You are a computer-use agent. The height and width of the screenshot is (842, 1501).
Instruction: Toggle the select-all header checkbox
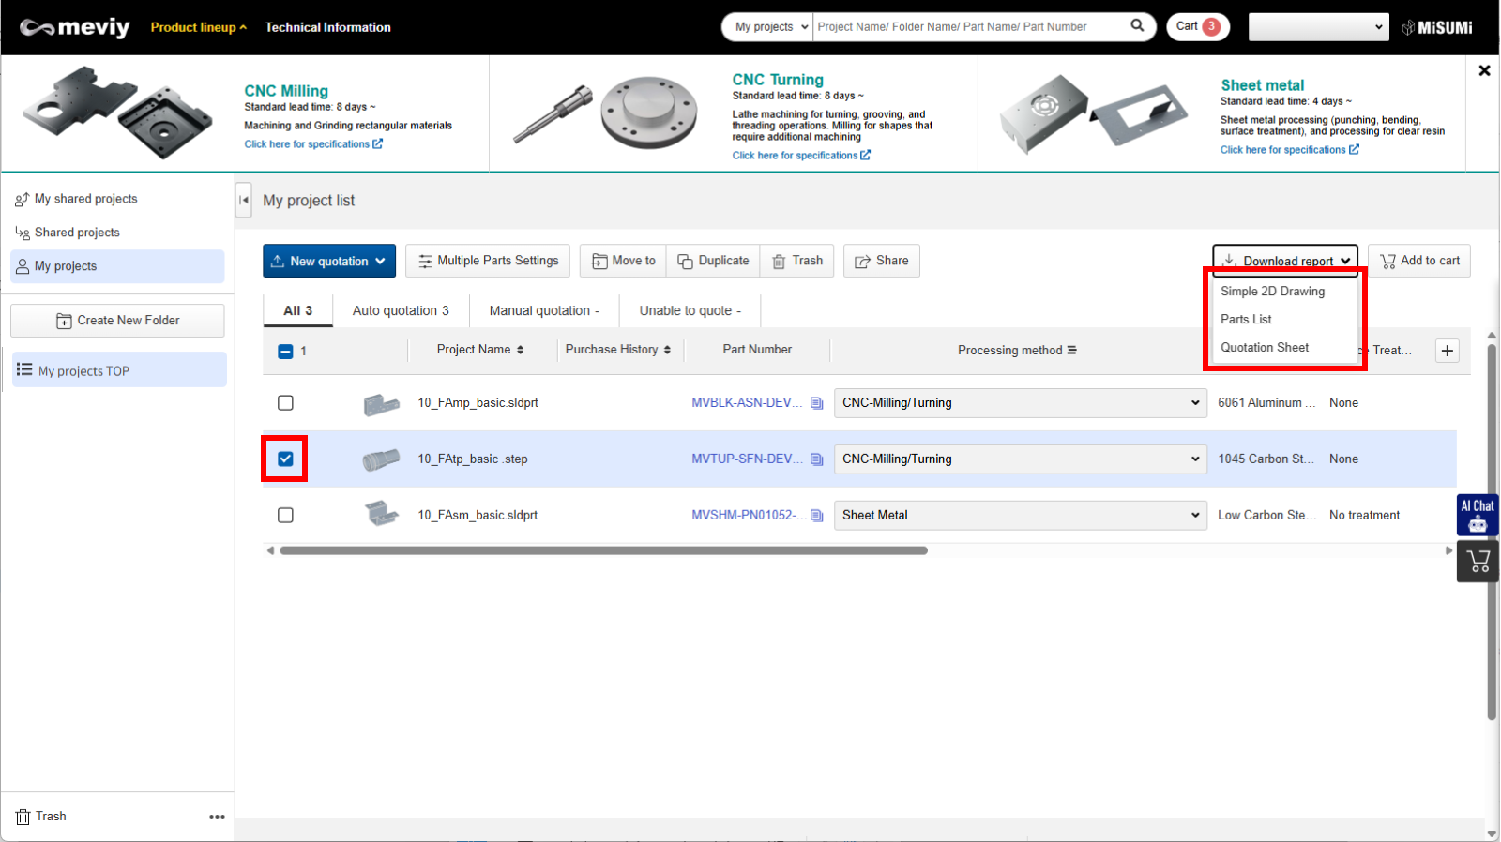click(x=286, y=352)
